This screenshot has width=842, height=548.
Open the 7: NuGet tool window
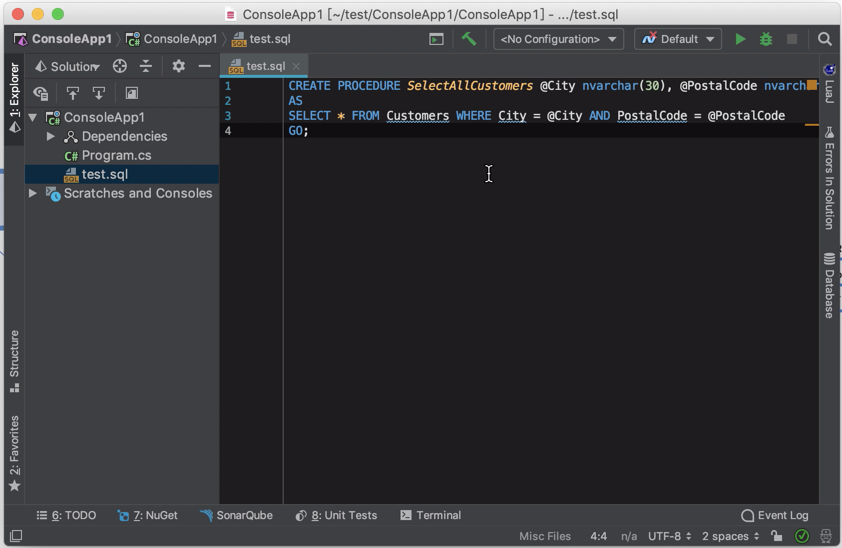point(147,516)
